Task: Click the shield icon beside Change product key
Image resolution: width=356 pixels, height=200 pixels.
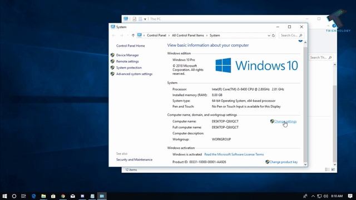Action: pos(267,162)
